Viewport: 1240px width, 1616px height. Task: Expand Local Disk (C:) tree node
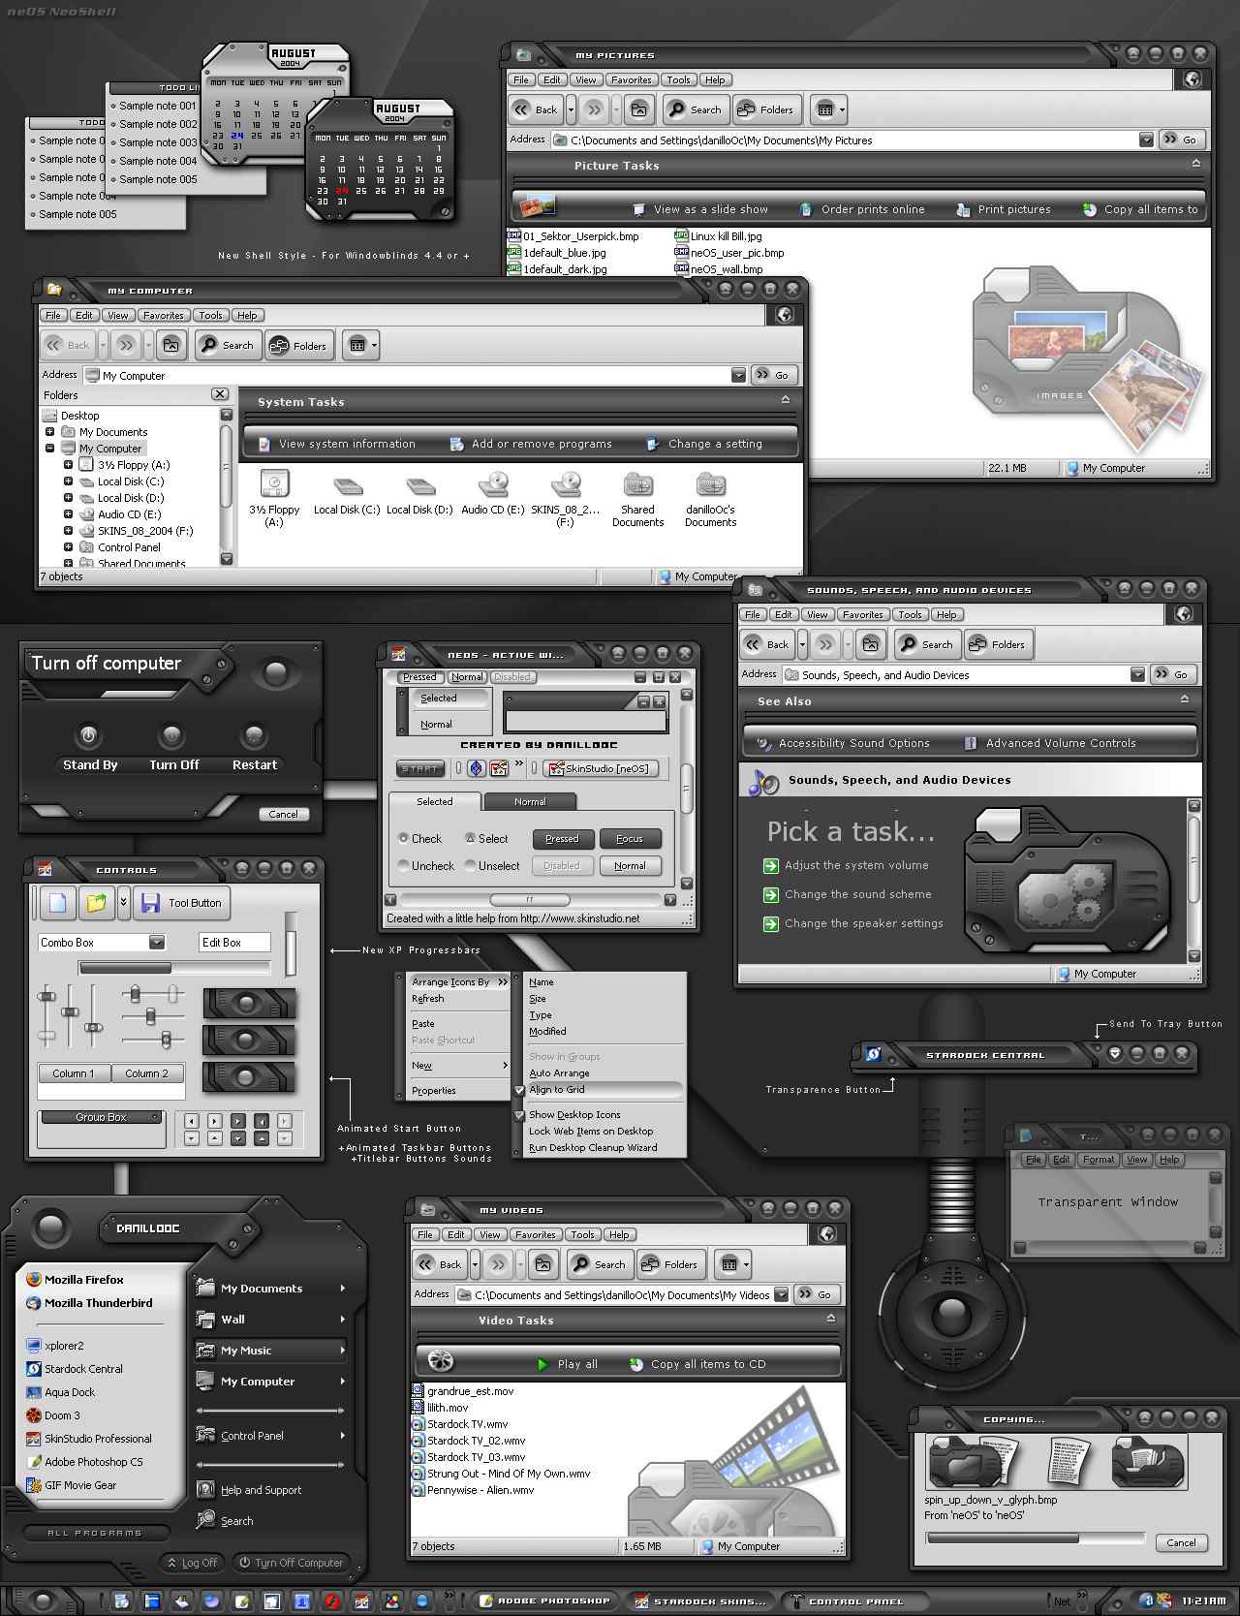coord(68,481)
